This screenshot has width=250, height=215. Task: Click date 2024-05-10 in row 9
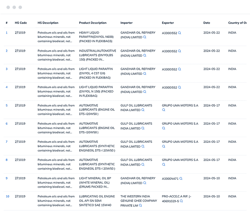click(211, 178)
